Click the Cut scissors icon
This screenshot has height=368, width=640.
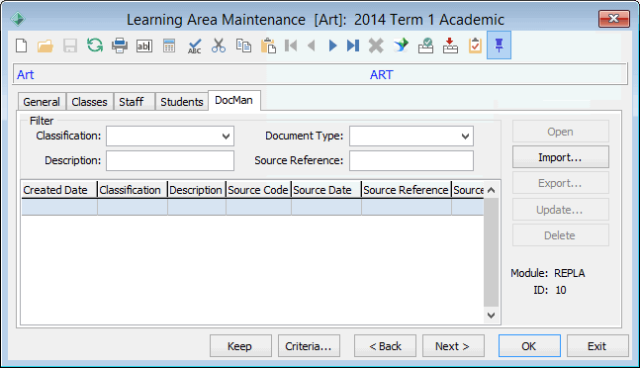(219, 46)
